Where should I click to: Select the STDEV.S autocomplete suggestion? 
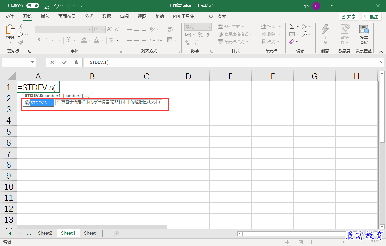pyautogui.click(x=39, y=103)
